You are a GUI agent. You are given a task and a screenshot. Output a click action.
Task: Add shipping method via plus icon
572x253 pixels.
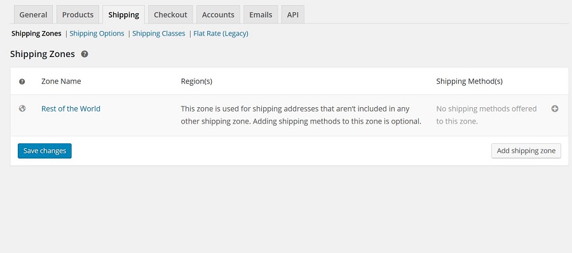[554, 108]
